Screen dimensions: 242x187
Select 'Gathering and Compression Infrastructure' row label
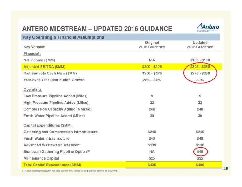[x=60, y=132]
